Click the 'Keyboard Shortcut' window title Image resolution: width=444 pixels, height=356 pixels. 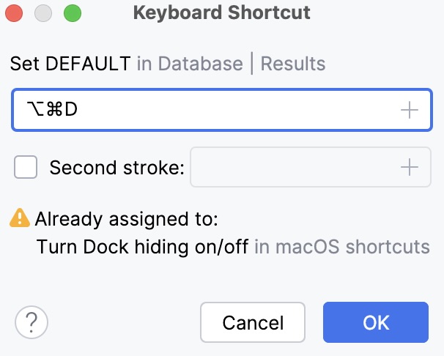coord(222,12)
